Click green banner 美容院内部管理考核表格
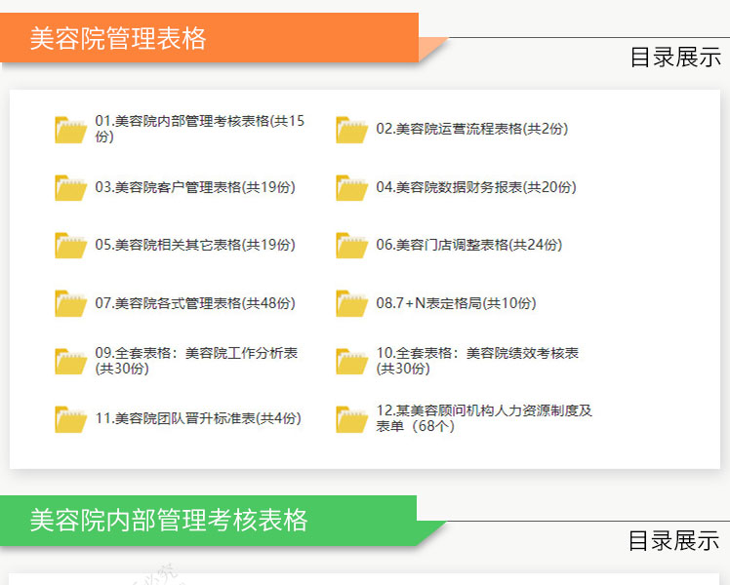This screenshot has height=585, width=730. coord(208,521)
